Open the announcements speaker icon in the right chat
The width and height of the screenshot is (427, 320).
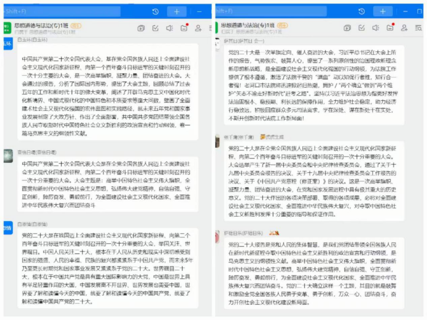coord(376,28)
